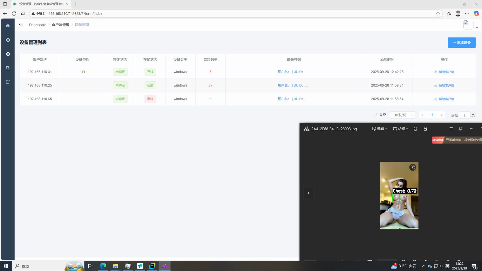This screenshot has height=271, width=482.
Task: Toggle the sidebar collapse hamburger icon
Action: click(21, 25)
